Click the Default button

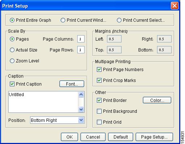[x=120, y=137]
